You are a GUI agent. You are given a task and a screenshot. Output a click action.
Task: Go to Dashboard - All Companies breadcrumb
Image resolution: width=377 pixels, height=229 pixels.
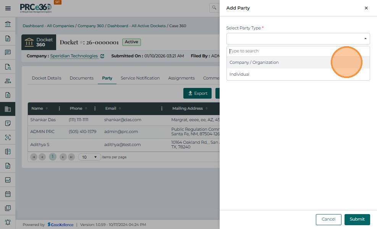pos(49,26)
